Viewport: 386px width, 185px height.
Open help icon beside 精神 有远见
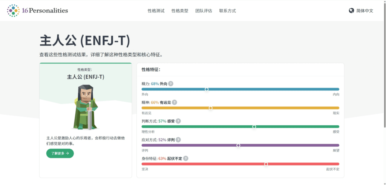[174, 102]
